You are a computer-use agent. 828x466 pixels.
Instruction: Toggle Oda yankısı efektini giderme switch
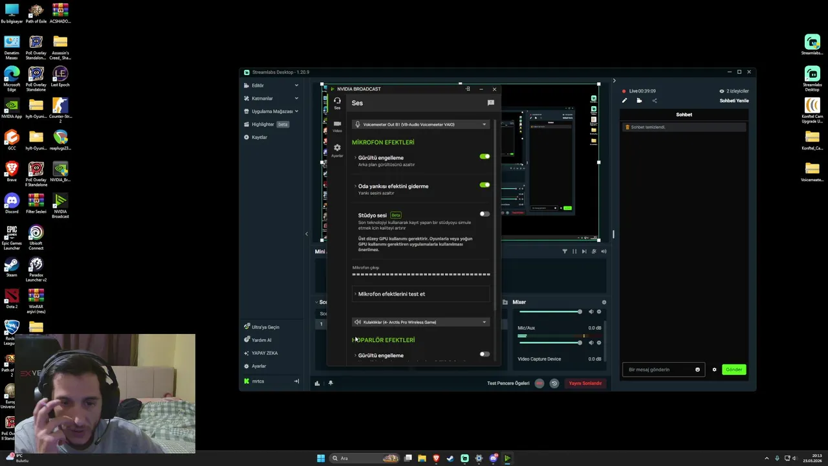click(485, 185)
